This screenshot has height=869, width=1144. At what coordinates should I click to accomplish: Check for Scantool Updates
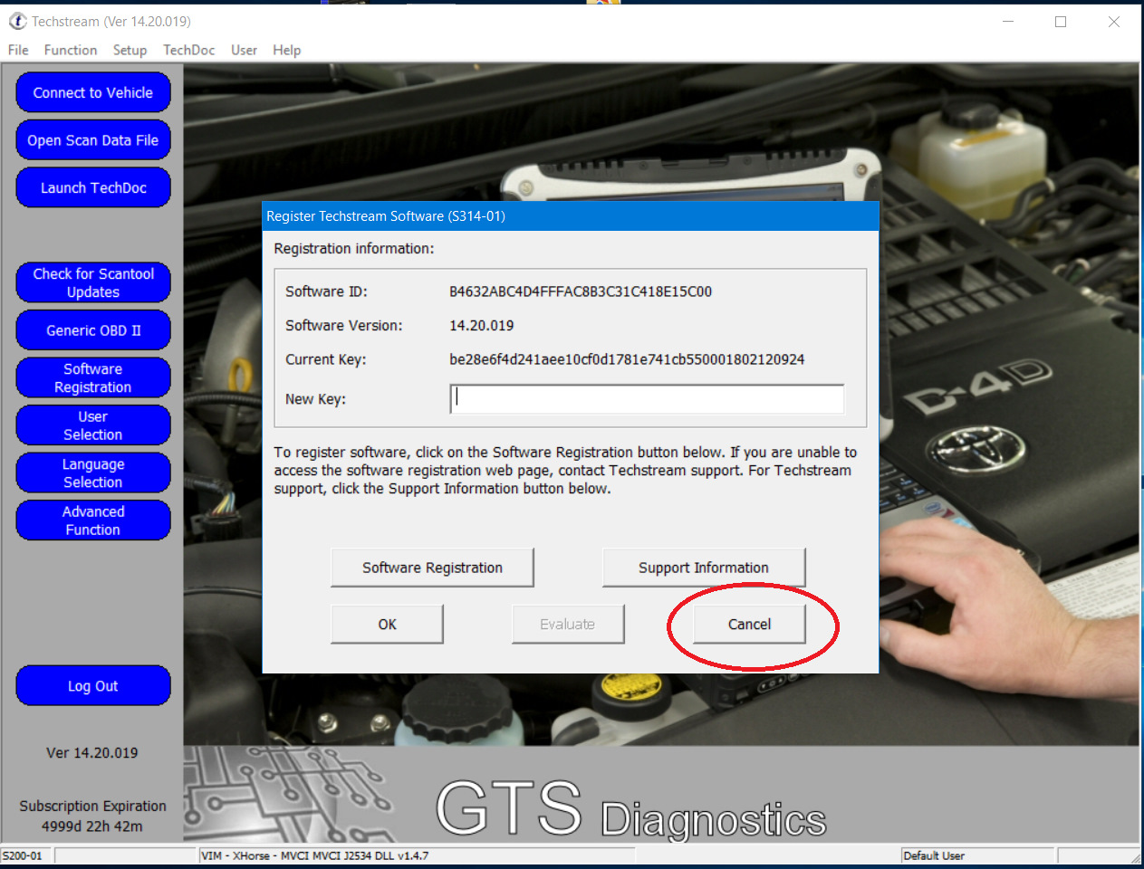93,282
